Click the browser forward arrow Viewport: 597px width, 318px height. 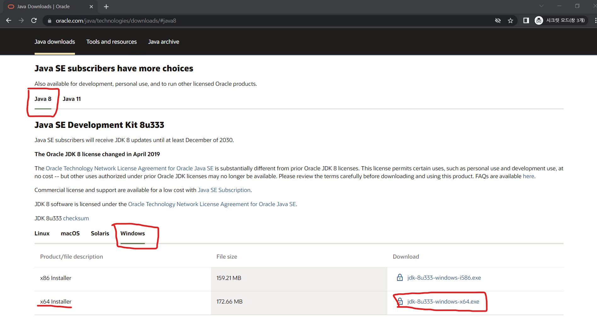pos(21,20)
